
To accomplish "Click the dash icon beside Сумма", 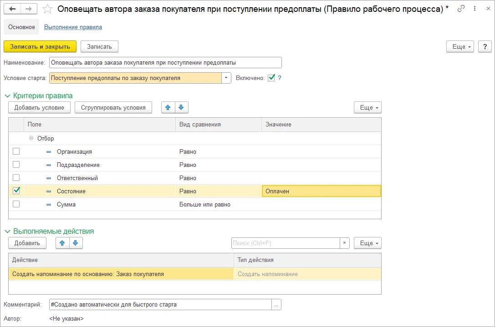I will [x=49, y=205].
